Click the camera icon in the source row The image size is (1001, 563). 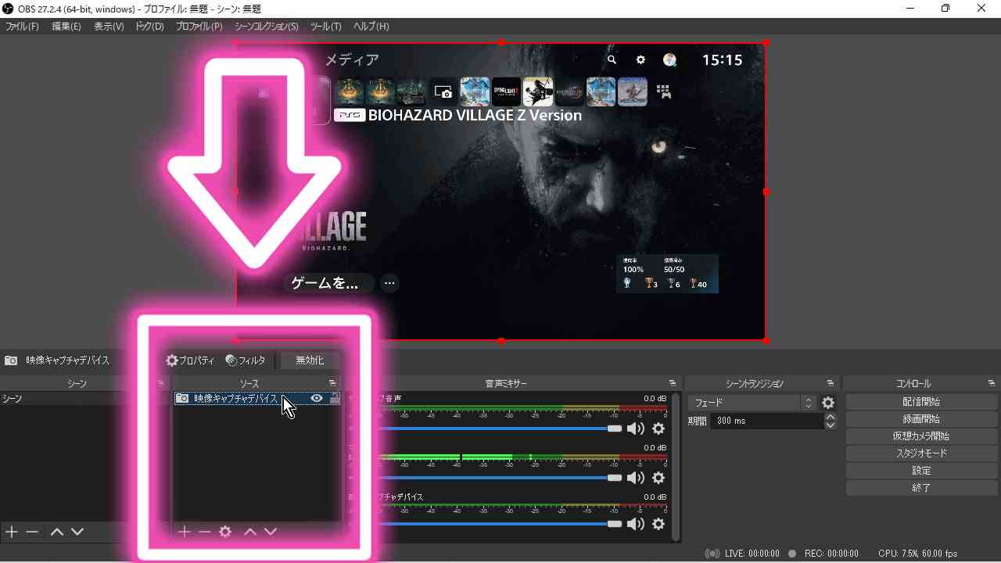tap(181, 398)
